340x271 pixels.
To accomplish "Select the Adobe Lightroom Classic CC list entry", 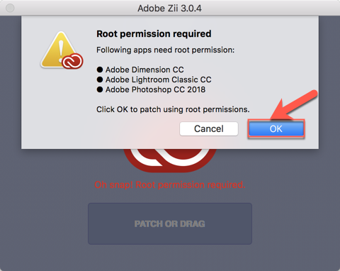I will [159, 79].
